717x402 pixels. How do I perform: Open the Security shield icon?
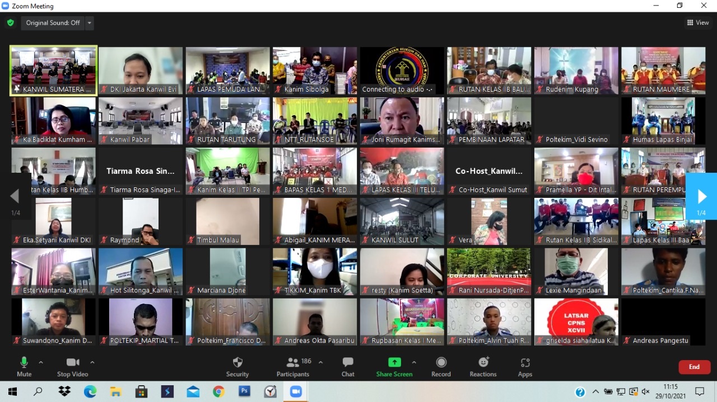[x=238, y=363]
